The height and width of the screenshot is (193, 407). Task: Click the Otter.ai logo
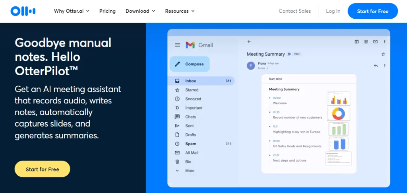[23, 11]
